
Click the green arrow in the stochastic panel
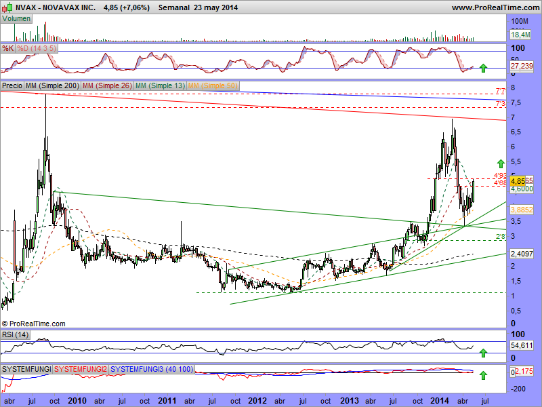click(x=483, y=69)
